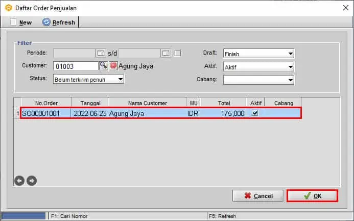The height and width of the screenshot is (221, 354).
Task: Open the Aktif dropdown filter
Action: (258, 67)
